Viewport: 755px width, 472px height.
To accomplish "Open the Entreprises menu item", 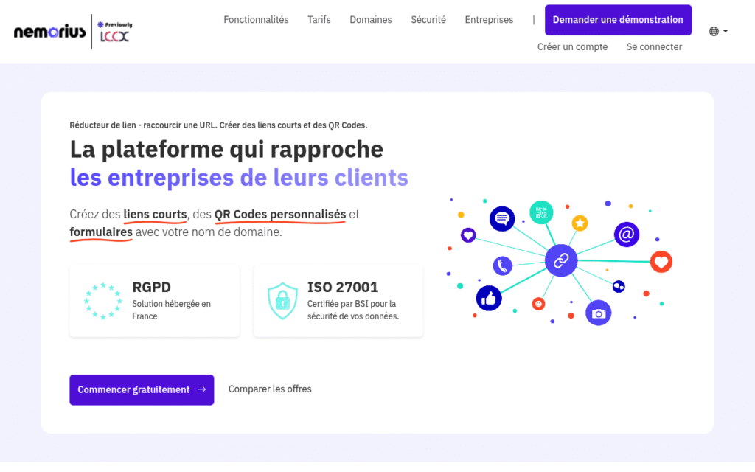I will [489, 20].
